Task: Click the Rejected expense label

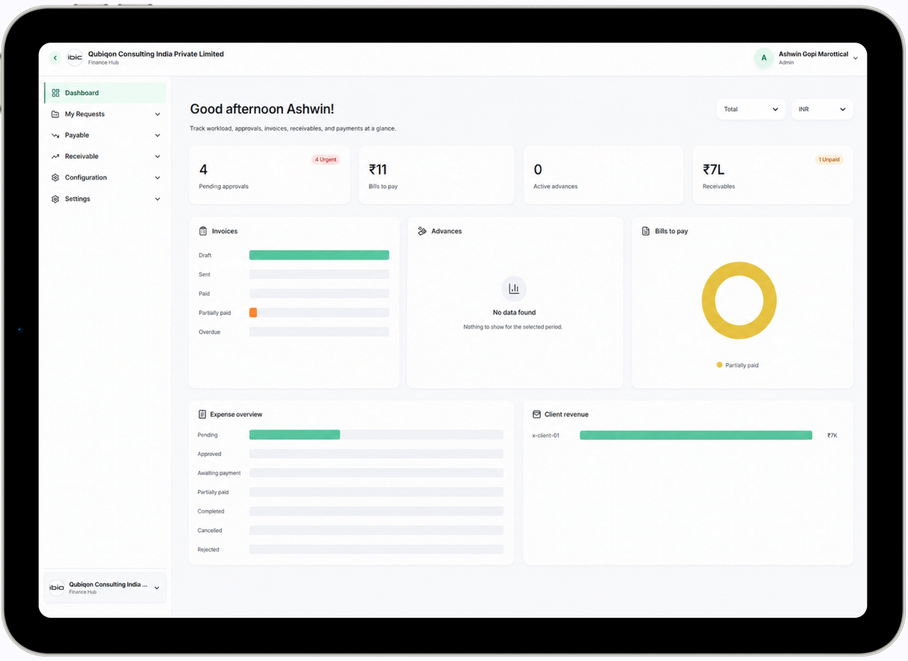Action: (209, 550)
